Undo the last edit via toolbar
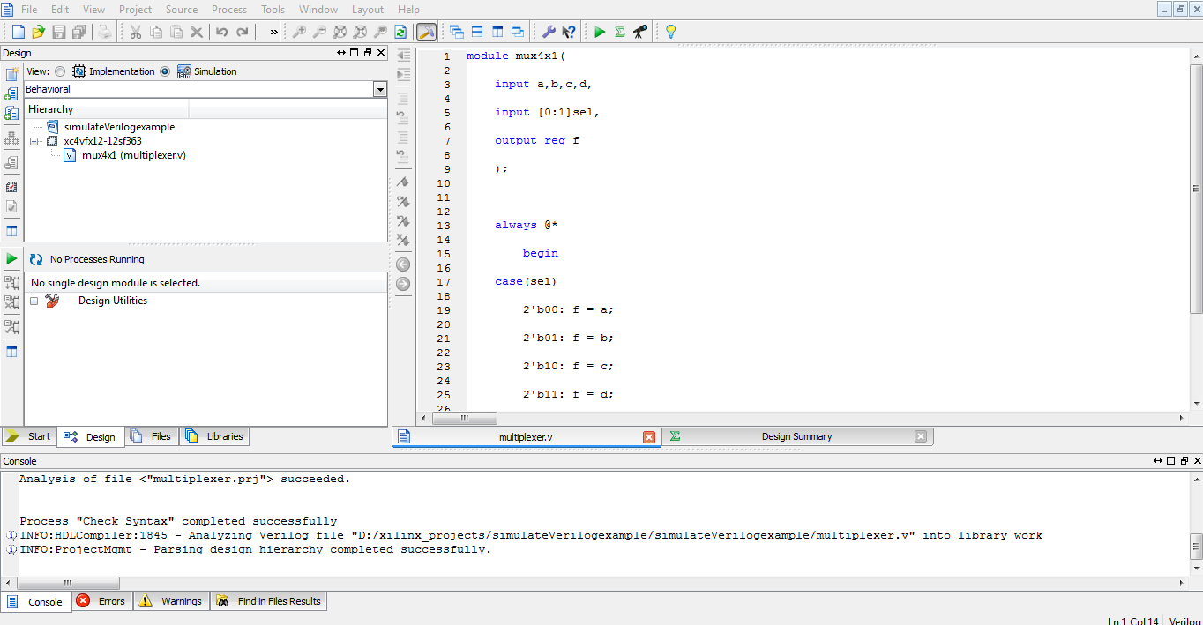Image resolution: width=1203 pixels, height=625 pixels. [x=221, y=32]
